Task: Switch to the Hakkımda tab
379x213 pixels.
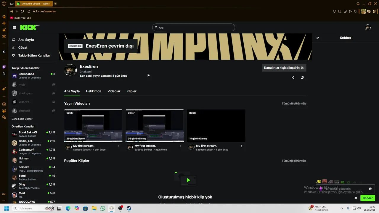Action: click(x=94, y=91)
